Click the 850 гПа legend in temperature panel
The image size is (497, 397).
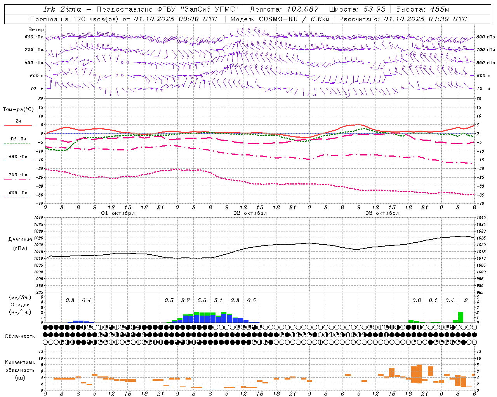[18, 157]
